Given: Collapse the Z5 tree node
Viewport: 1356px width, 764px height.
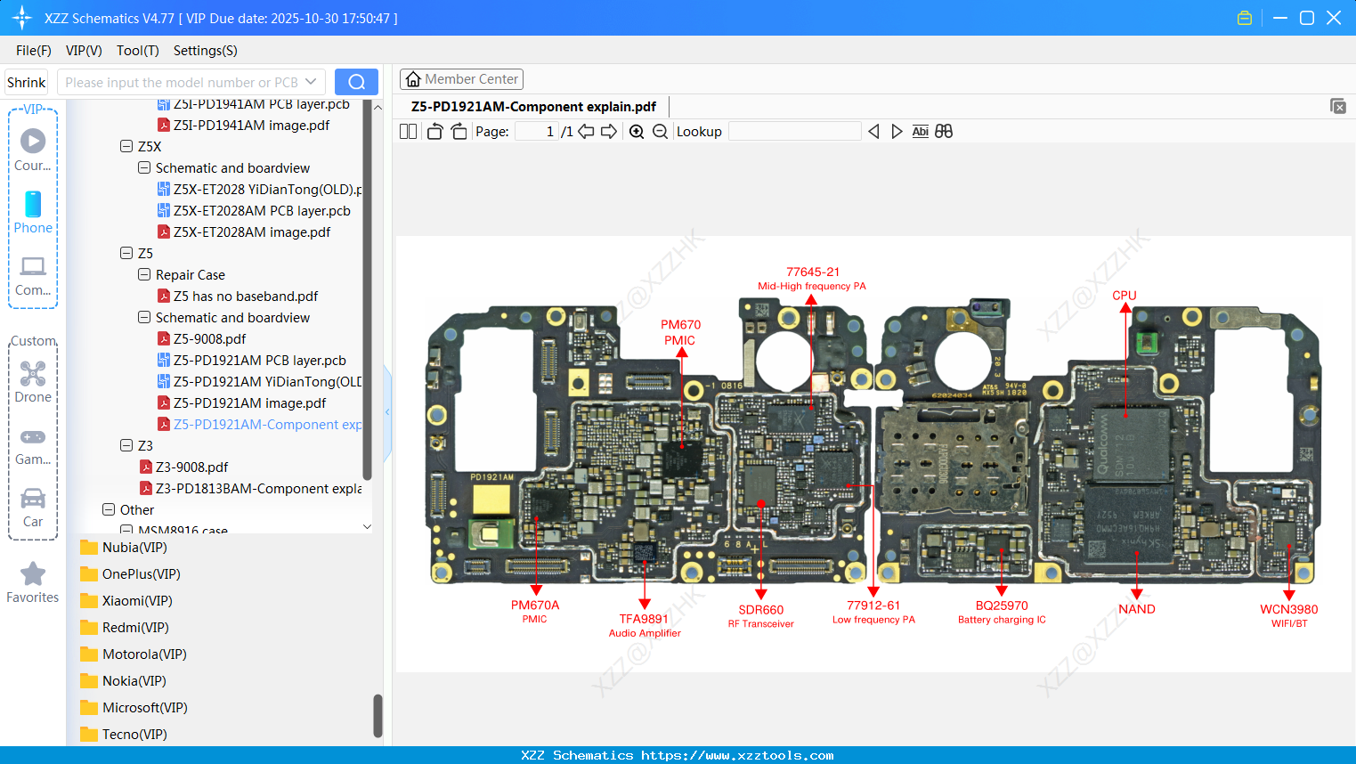Looking at the screenshot, I should pos(126,253).
